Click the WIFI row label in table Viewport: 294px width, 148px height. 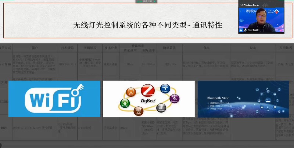click(x=4, y=128)
